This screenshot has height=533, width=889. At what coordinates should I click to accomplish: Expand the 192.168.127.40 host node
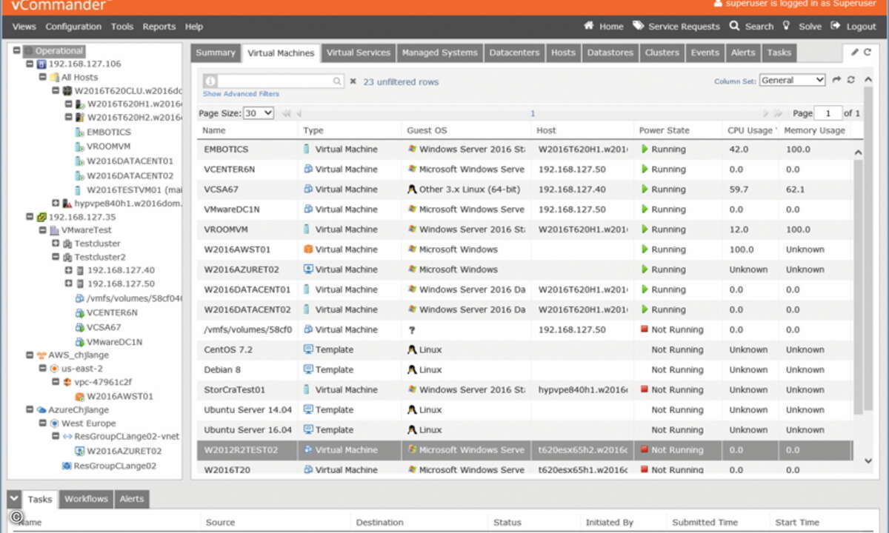coord(69,270)
